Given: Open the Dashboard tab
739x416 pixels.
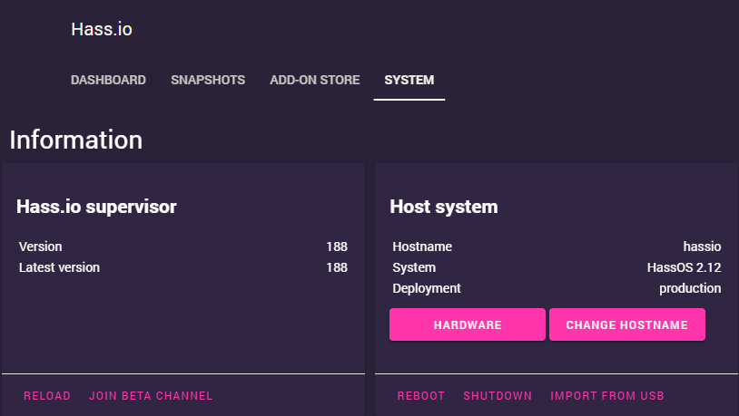Looking at the screenshot, I should pyautogui.click(x=108, y=80).
